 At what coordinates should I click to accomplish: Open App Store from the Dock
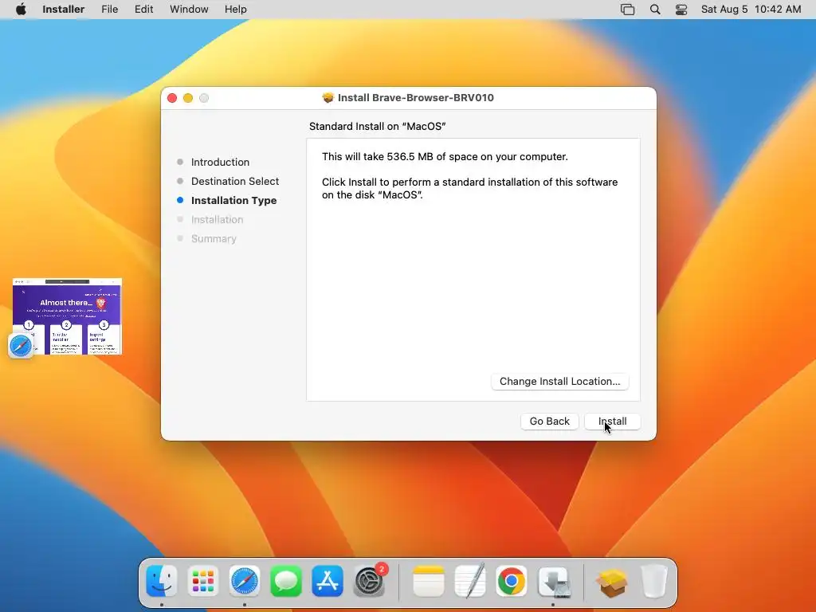(x=328, y=581)
